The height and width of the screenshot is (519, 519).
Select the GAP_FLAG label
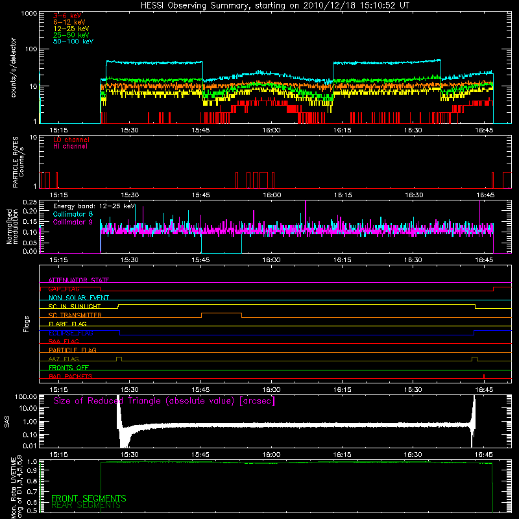point(64,289)
